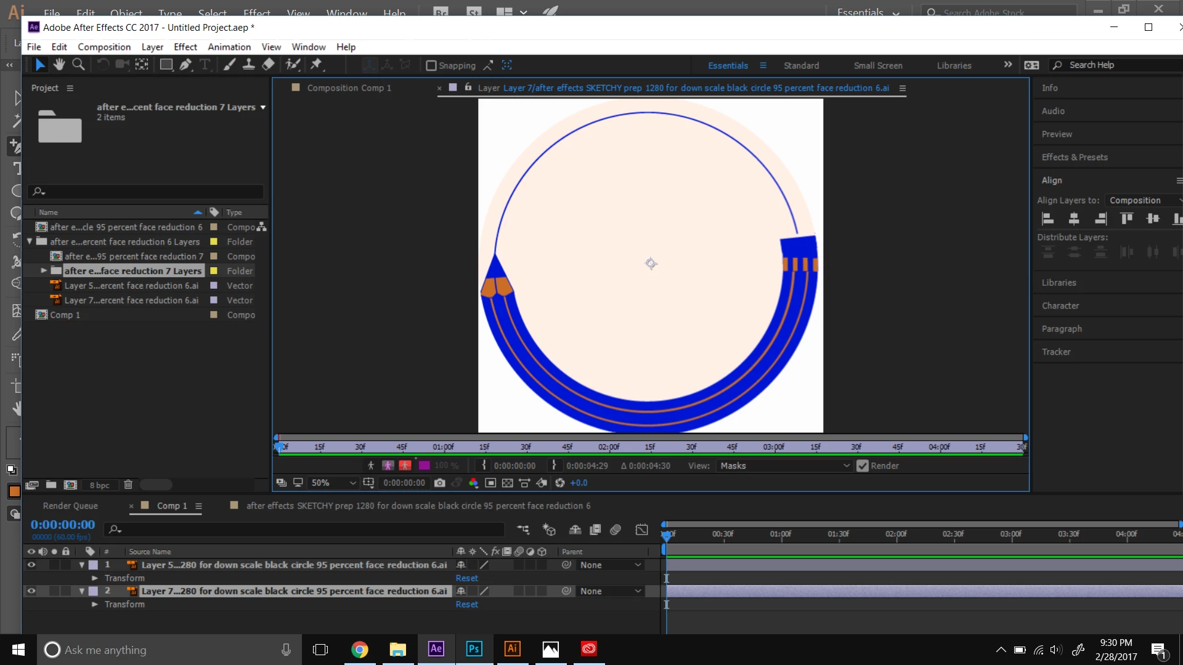
Task: Click the snapshot camera icon in viewer
Action: [439, 483]
